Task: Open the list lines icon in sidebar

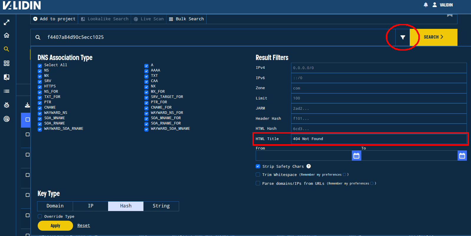Action: [6, 91]
